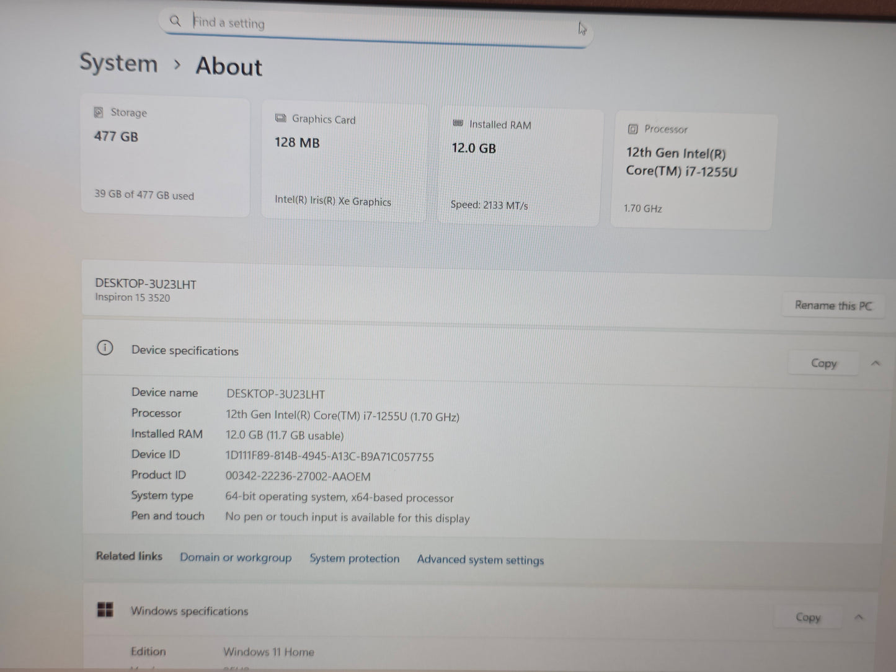The width and height of the screenshot is (896, 672).
Task: Click the Device name label
Action: click(x=164, y=392)
